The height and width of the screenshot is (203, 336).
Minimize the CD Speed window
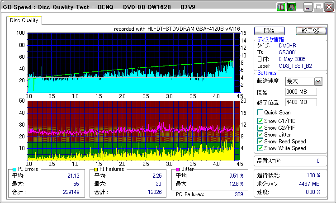(x=308, y=7)
